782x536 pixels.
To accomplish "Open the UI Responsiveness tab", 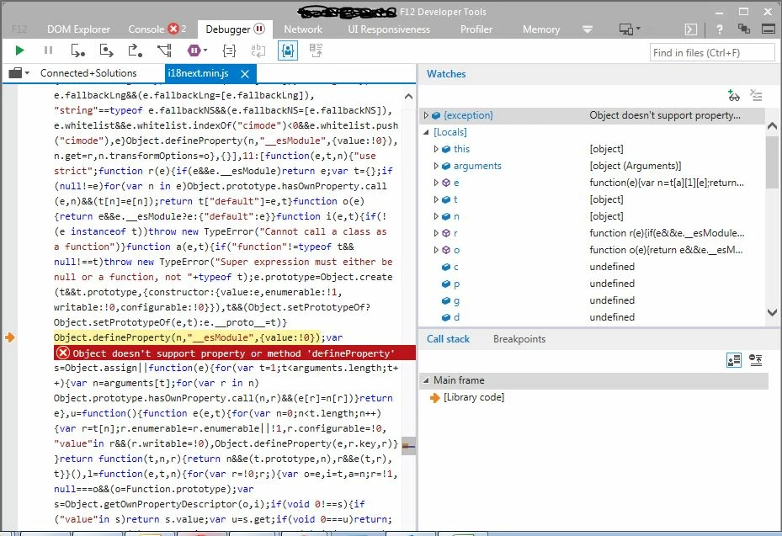I will coord(389,29).
